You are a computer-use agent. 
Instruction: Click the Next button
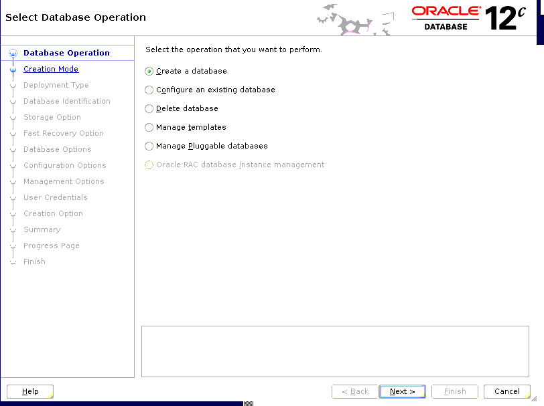[x=402, y=391]
